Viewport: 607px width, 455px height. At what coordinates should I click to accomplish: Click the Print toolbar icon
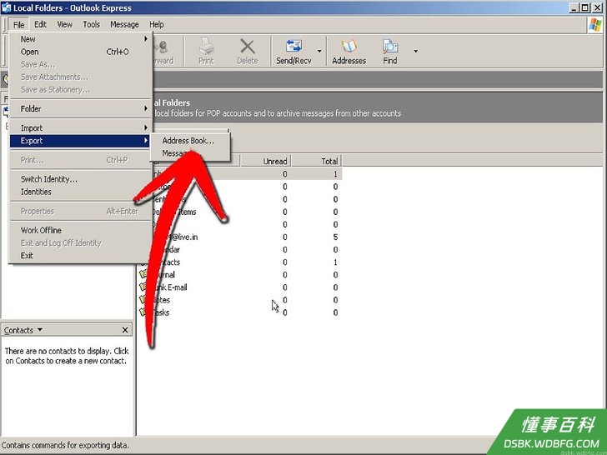(206, 51)
